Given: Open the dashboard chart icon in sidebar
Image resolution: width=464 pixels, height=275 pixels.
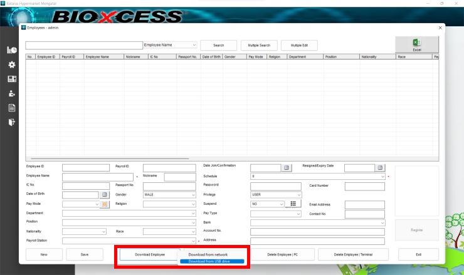Looking at the screenshot, I should pyautogui.click(x=11, y=50).
